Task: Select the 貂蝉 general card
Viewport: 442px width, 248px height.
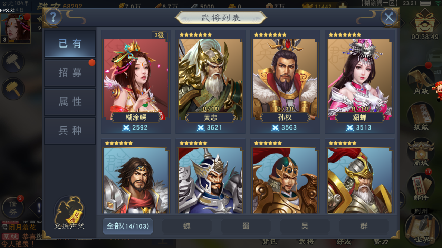Action: tap(360, 82)
